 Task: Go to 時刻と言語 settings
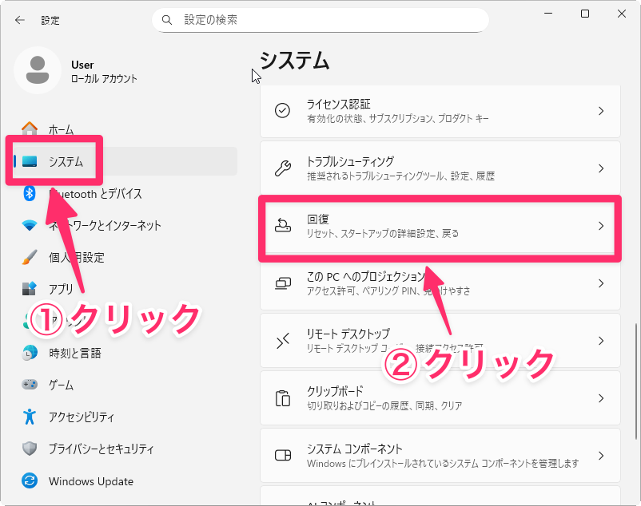(x=74, y=353)
